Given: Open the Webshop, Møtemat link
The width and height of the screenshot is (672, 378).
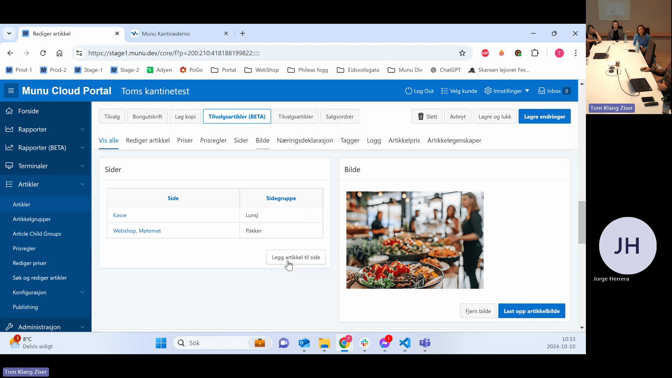Looking at the screenshot, I should click(137, 231).
